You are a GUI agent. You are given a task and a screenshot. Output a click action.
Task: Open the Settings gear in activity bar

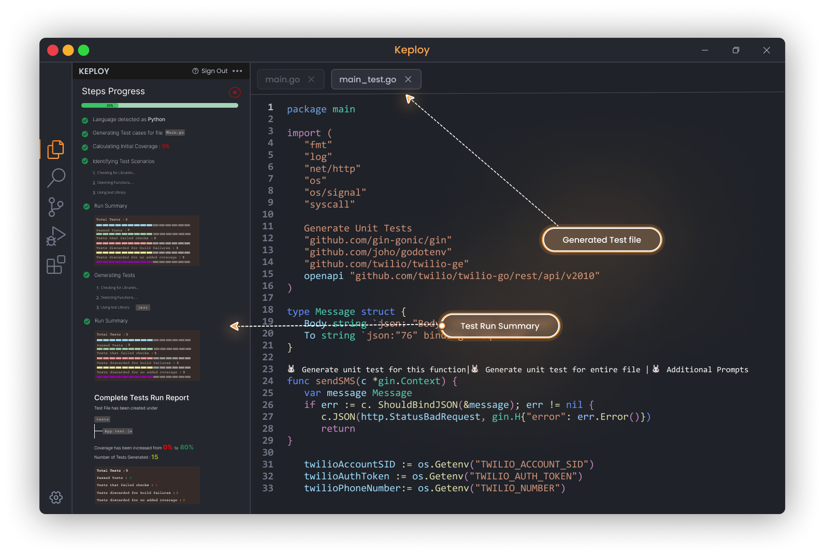56,498
